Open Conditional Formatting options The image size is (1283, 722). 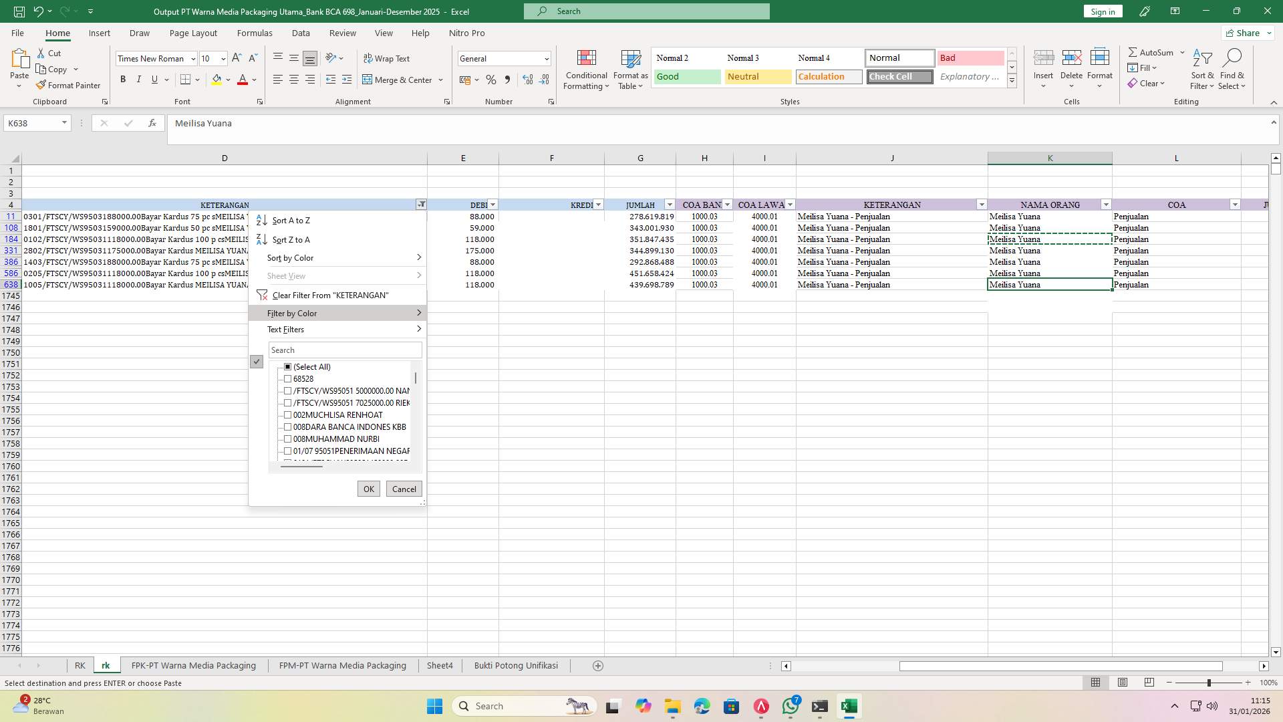(x=586, y=69)
